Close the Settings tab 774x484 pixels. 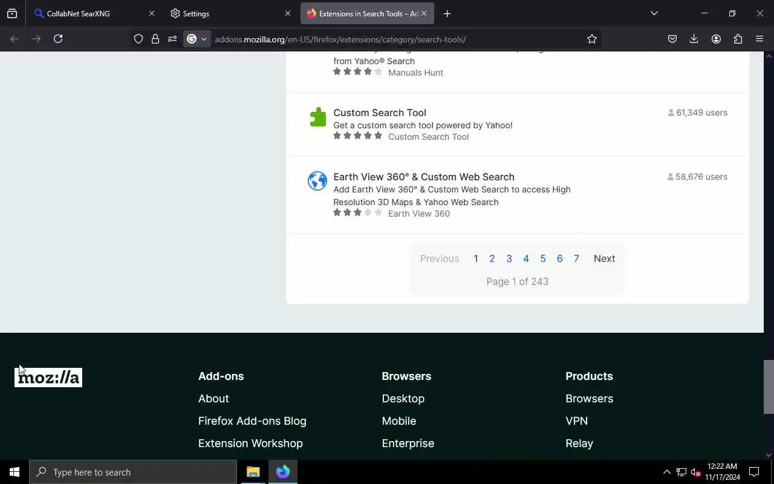click(x=288, y=13)
